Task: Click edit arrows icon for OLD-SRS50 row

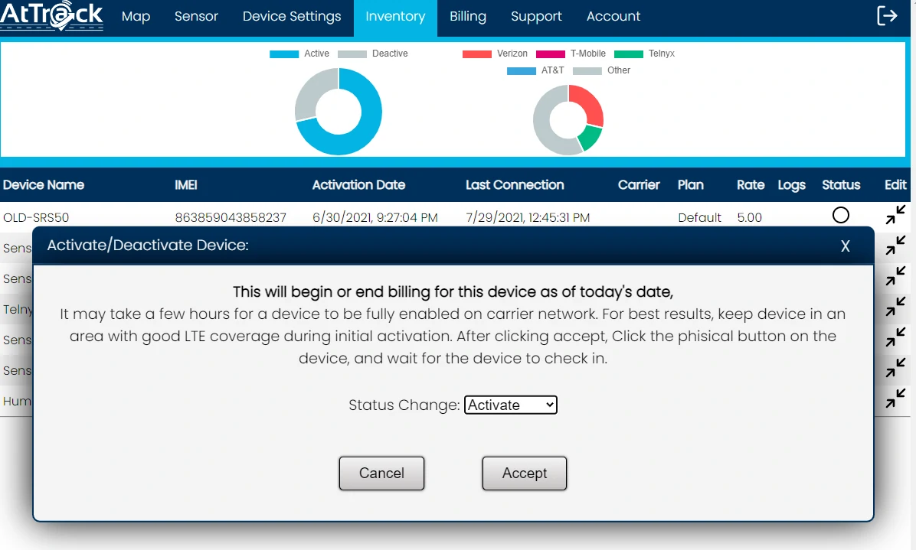Action: pos(895,215)
